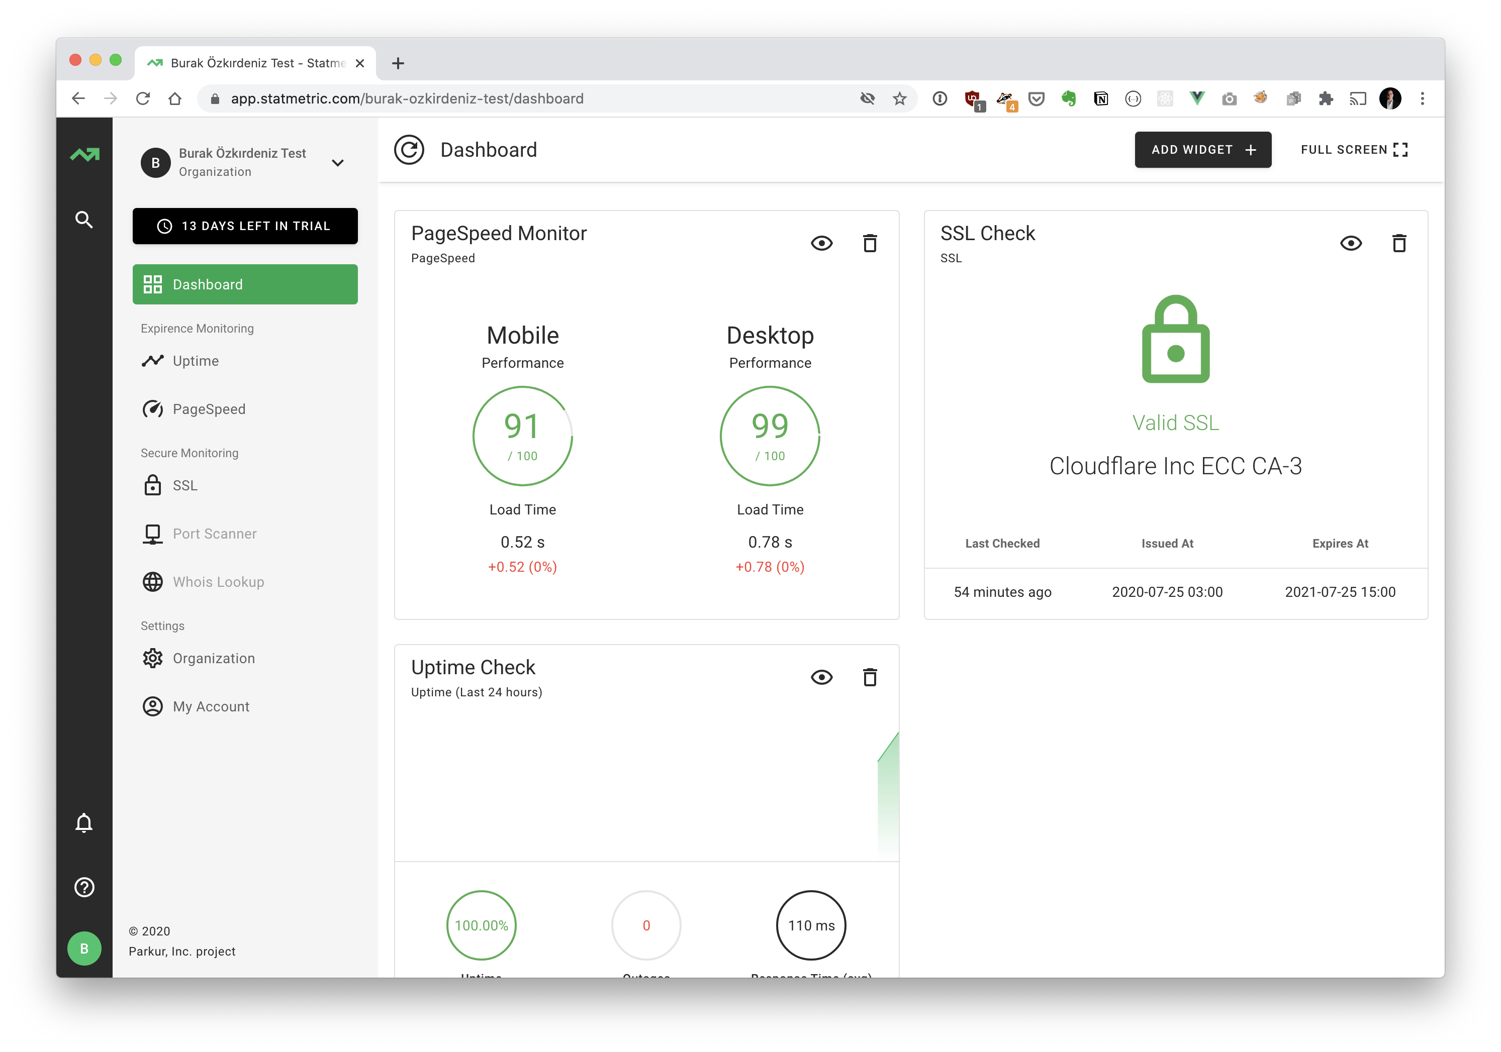Open search from the left rail
The height and width of the screenshot is (1052, 1501).
84,220
